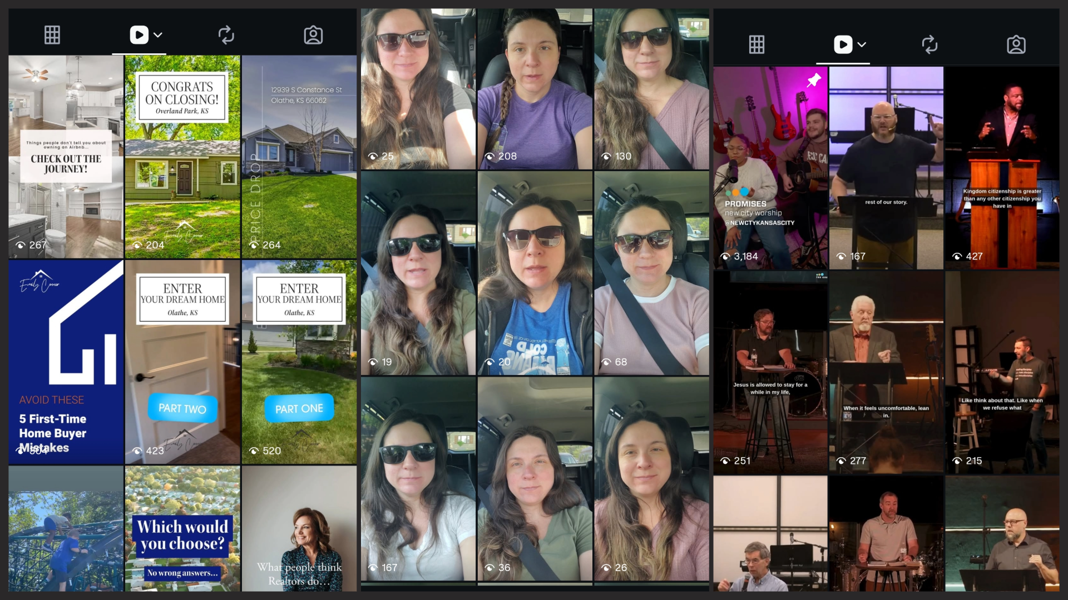
Task: Open selfie reel with 36 views
Action: point(535,479)
